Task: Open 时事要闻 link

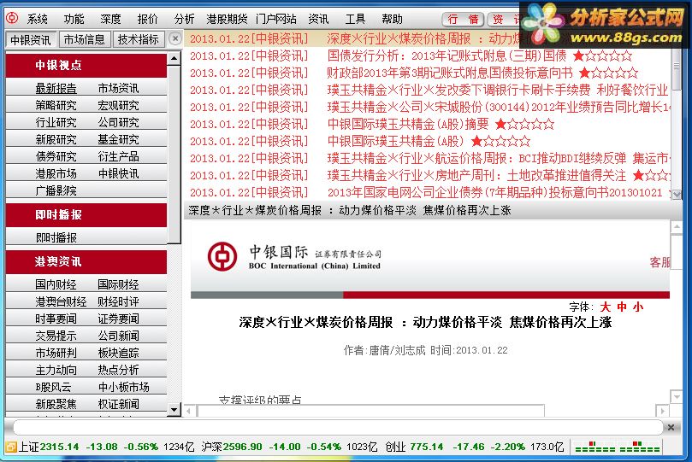Action: point(56,319)
